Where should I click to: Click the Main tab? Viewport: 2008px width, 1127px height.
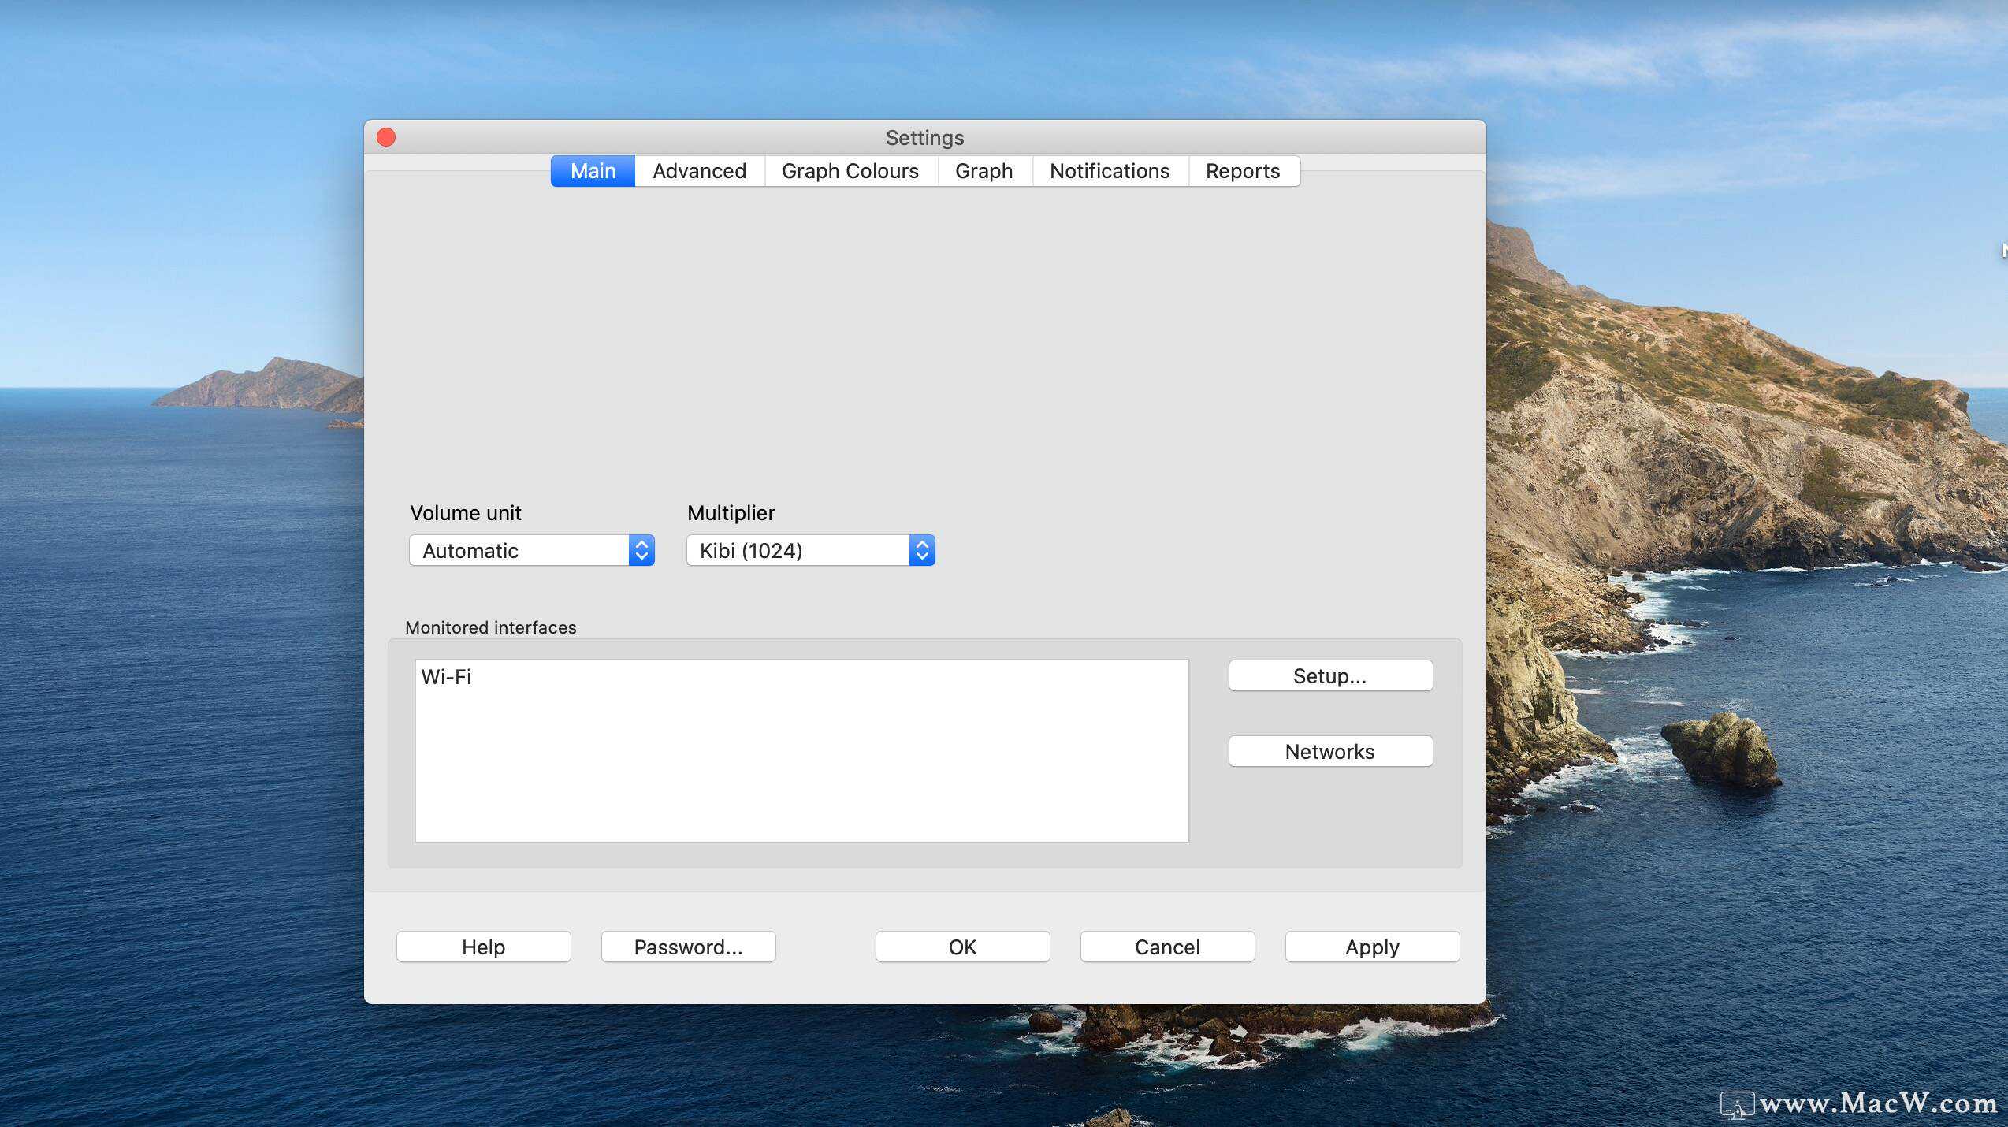(x=593, y=171)
